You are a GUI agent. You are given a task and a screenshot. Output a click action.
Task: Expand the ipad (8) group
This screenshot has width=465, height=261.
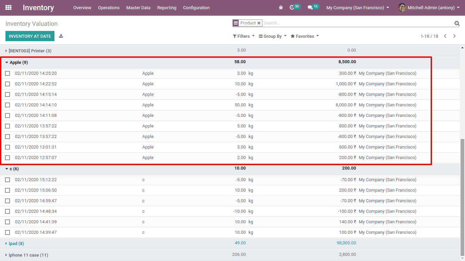click(x=15, y=243)
